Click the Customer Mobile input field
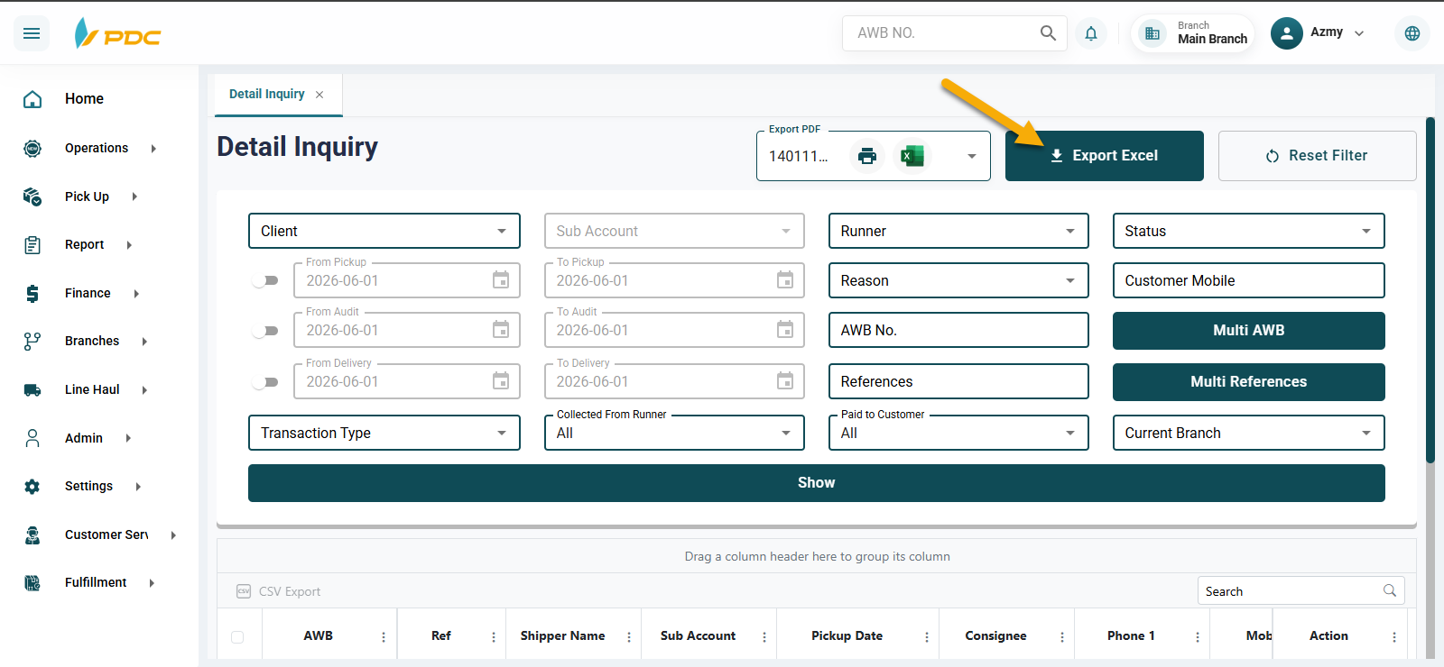Viewport: 1444px width, 667px height. pyautogui.click(x=1249, y=280)
